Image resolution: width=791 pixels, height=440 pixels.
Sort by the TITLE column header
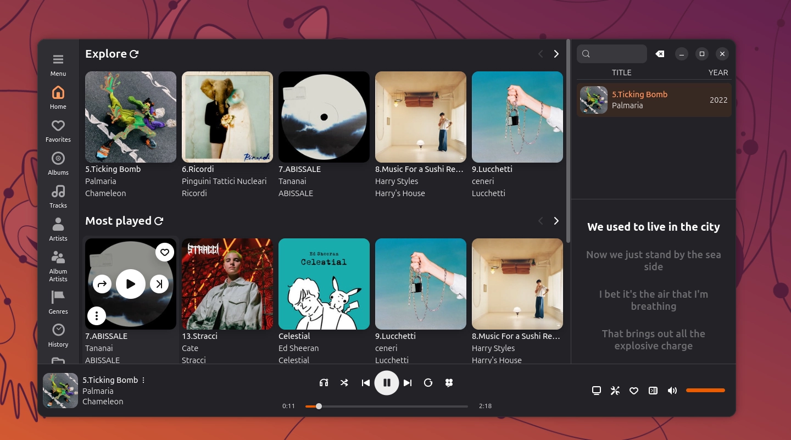pos(622,73)
